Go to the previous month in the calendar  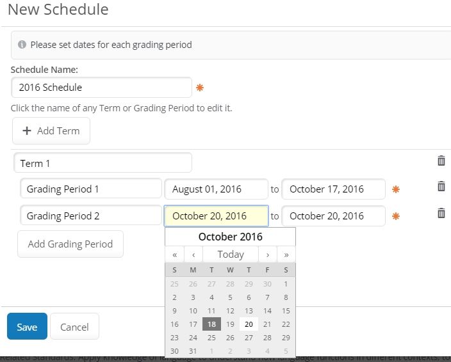[193, 255]
